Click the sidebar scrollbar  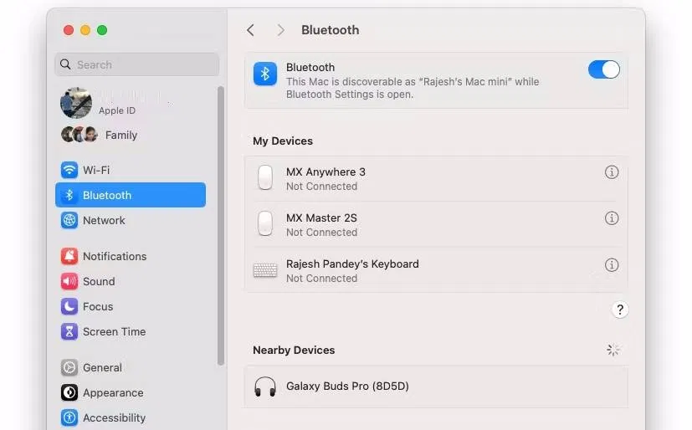[x=221, y=226]
